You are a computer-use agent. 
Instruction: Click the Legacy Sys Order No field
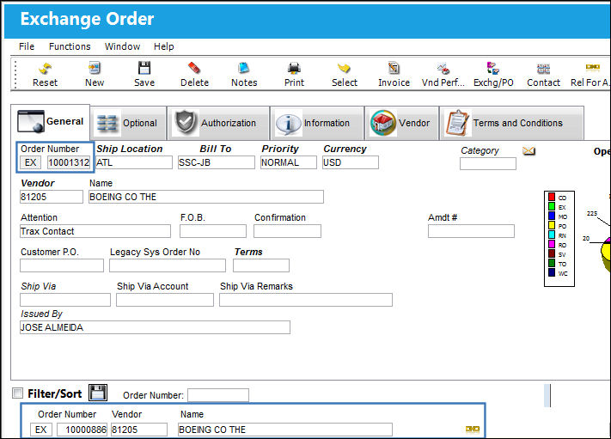(168, 265)
